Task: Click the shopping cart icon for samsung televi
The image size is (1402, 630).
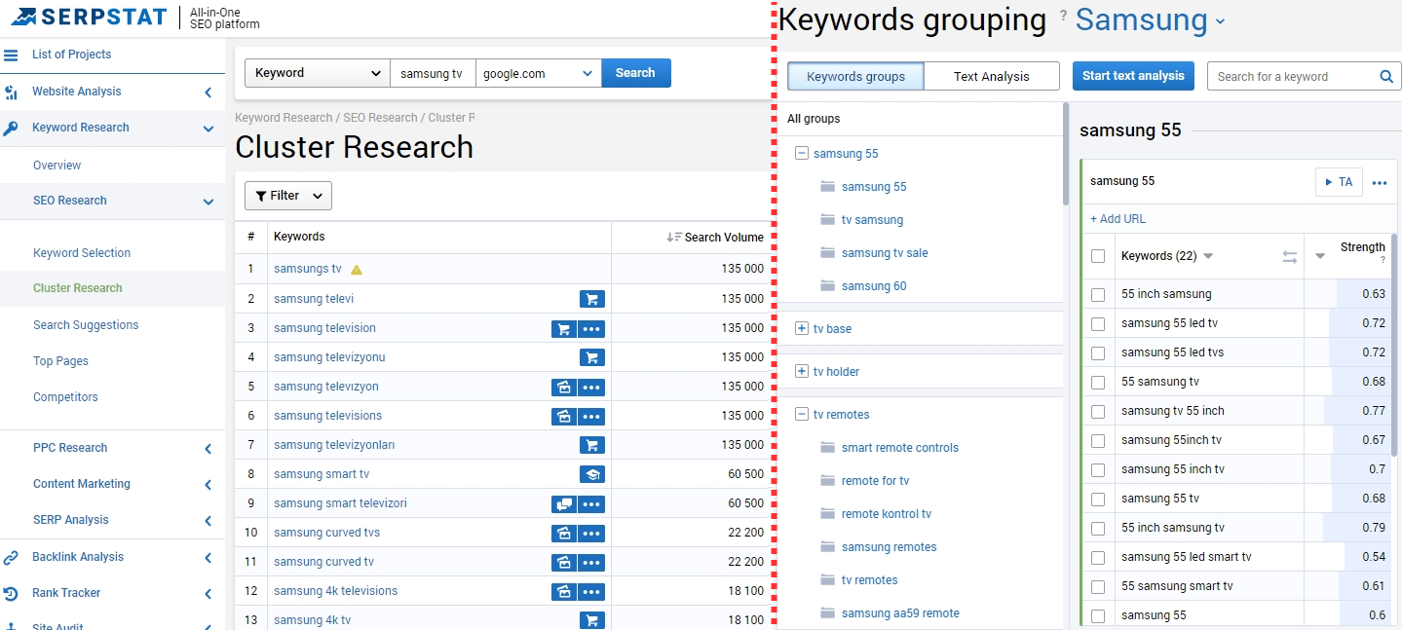Action: pyautogui.click(x=591, y=299)
